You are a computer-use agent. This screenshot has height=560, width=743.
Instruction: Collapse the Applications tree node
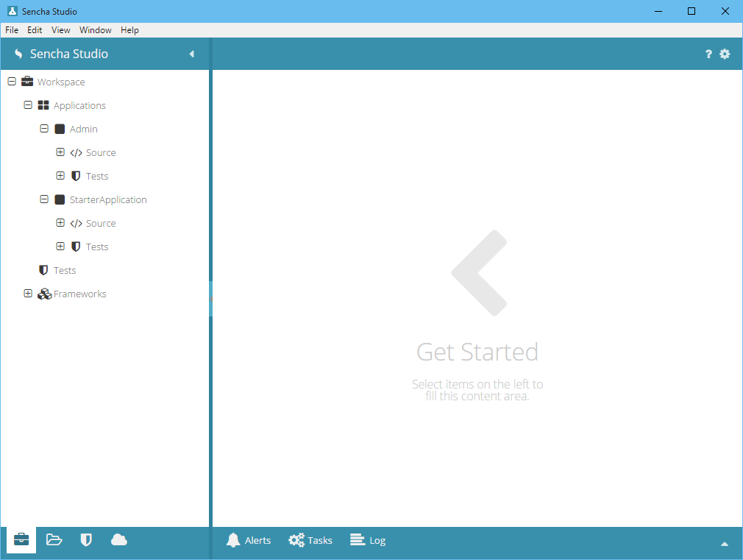click(x=28, y=104)
